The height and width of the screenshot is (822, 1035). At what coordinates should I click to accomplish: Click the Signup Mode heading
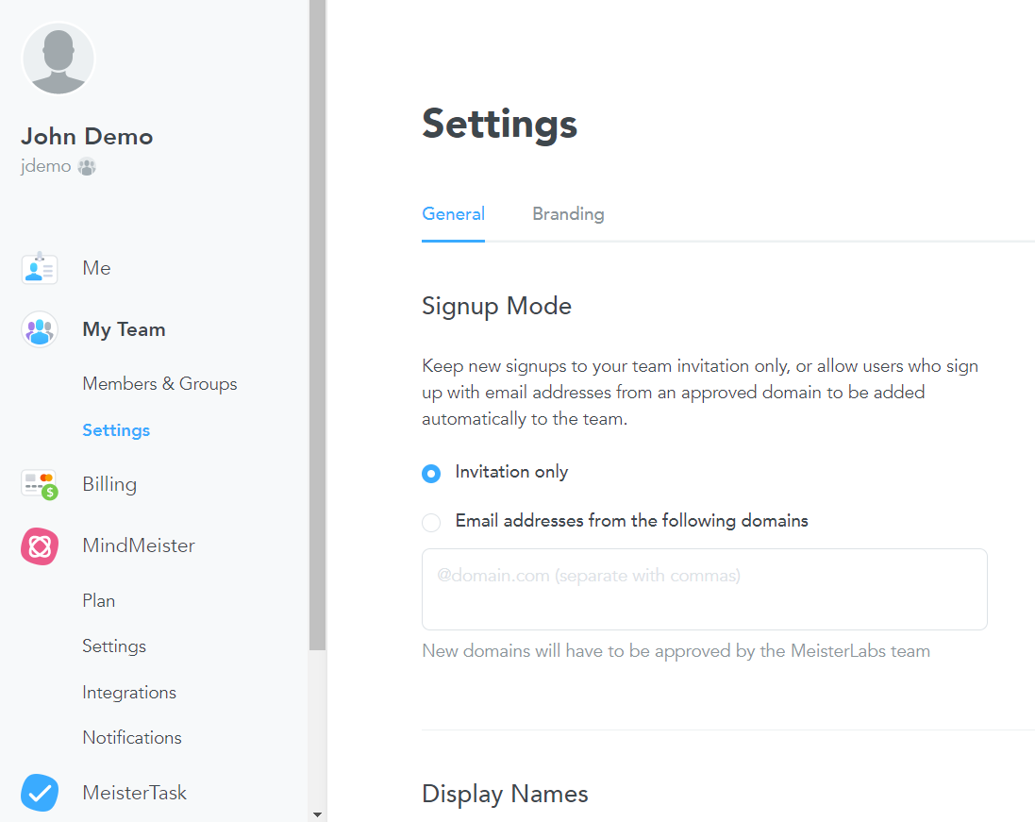tap(496, 307)
